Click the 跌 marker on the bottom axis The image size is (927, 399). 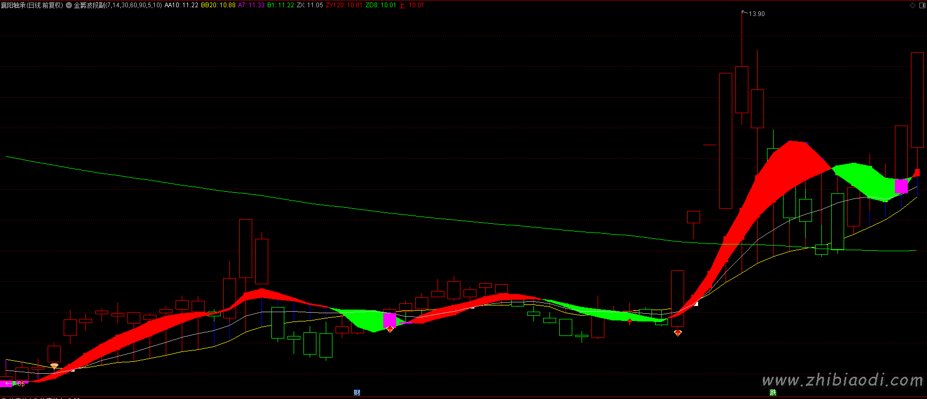coord(773,393)
